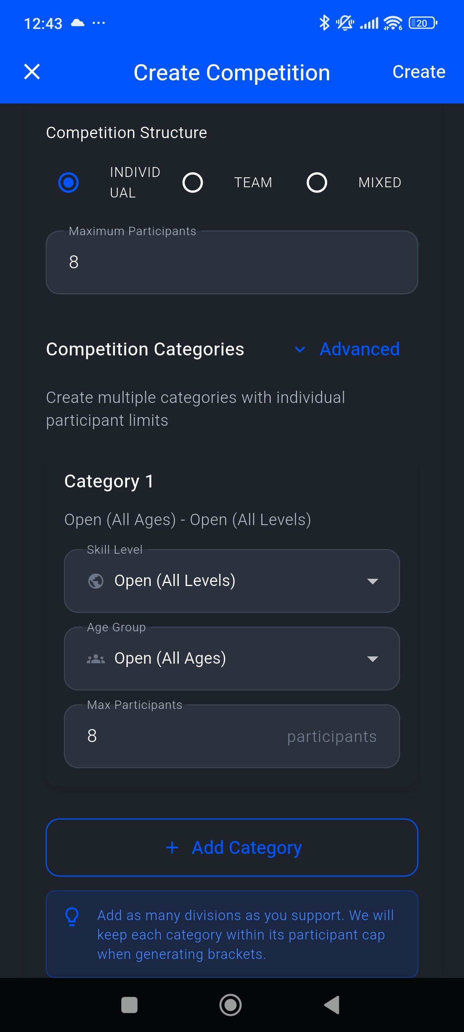Click the group icon in Age Group field
The width and height of the screenshot is (464, 1032).
click(96, 658)
